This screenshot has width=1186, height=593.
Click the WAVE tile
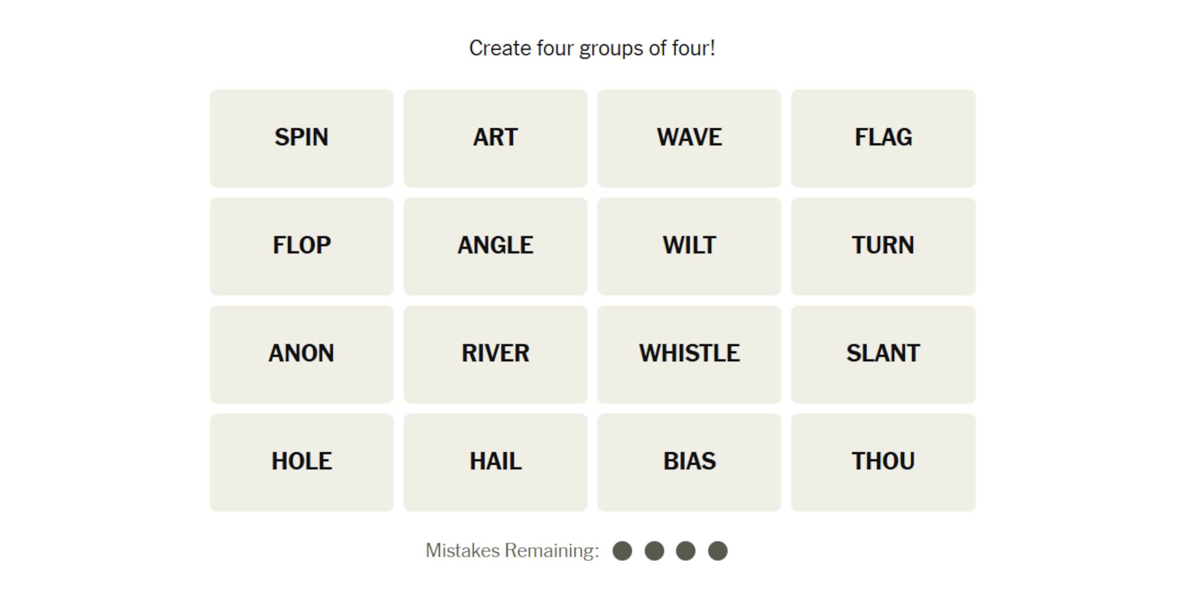[x=689, y=138]
